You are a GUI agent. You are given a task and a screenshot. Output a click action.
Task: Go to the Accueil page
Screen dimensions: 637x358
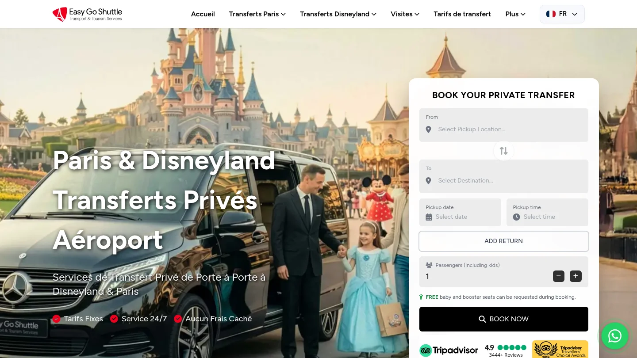pyautogui.click(x=203, y=14)
